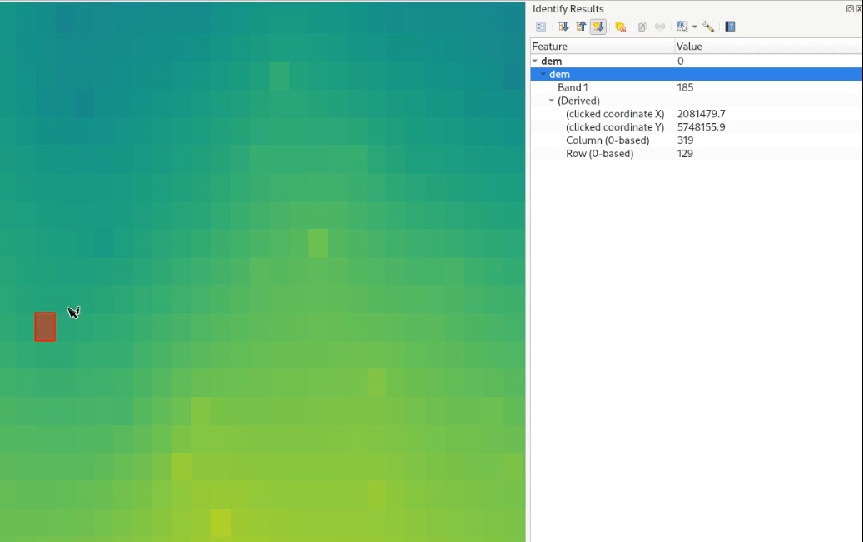Select the Band 1 row
863x542 pixels.
[573, 88]
